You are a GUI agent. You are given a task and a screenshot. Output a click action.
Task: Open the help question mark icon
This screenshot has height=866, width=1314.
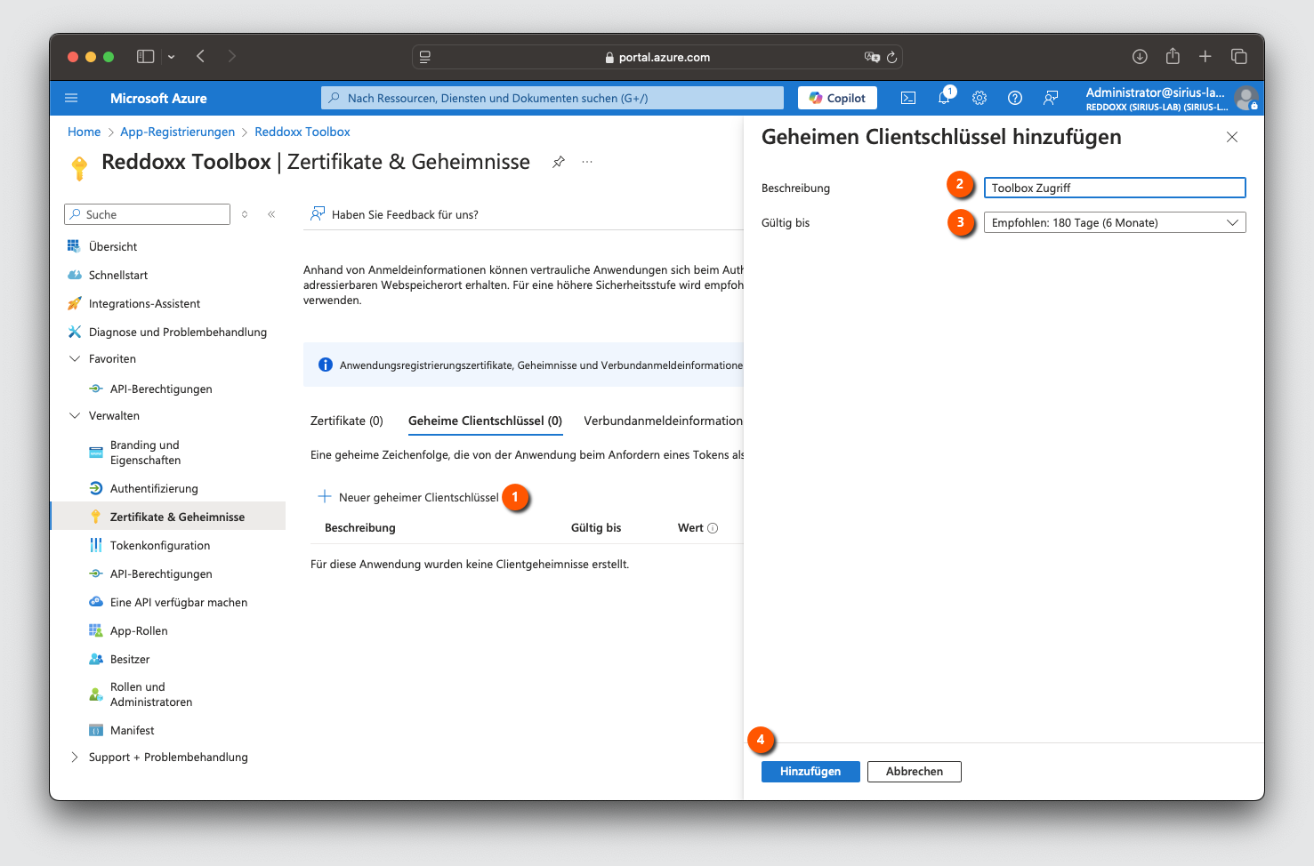[1015, 98]
